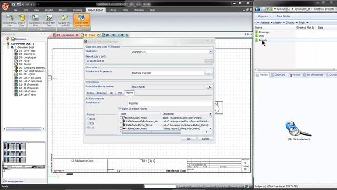This screenshot has height=190, width=337.
Task: Click the SolidWorks Electrical application logo button
Action: pos(6,6)
